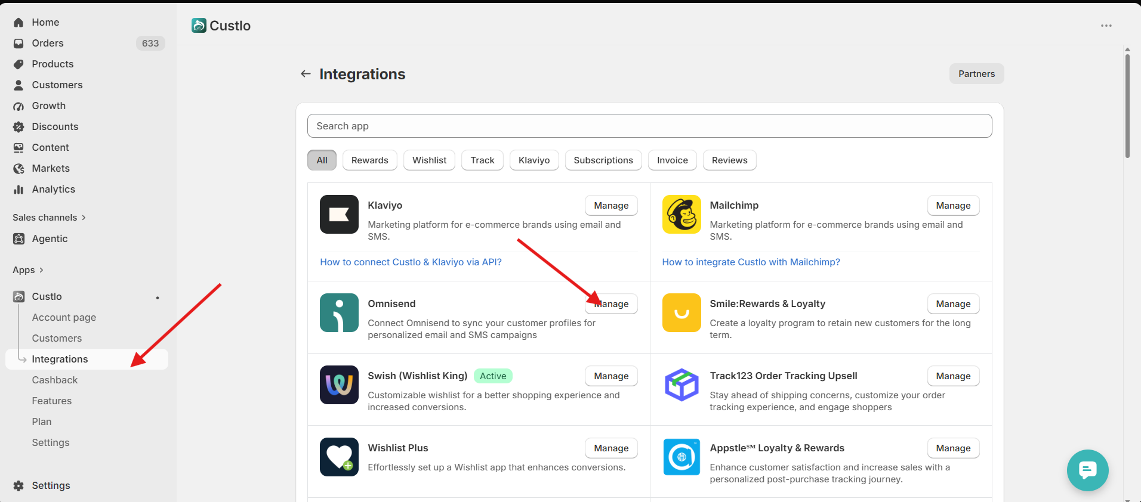
Task: Manage the Swish (Wishlist King) integration
Action: 611,376
